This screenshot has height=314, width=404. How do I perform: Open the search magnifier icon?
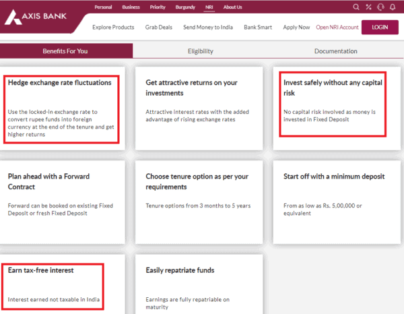pos(356,7)
